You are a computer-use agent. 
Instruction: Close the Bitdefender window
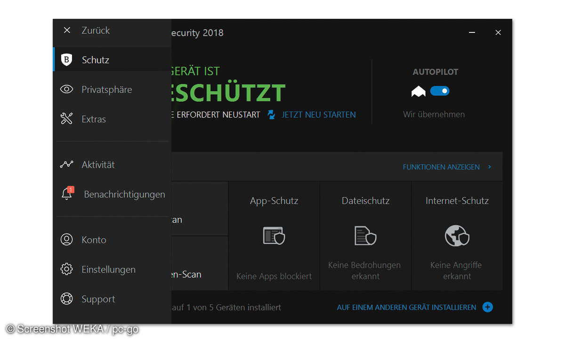tap(498, 32)
